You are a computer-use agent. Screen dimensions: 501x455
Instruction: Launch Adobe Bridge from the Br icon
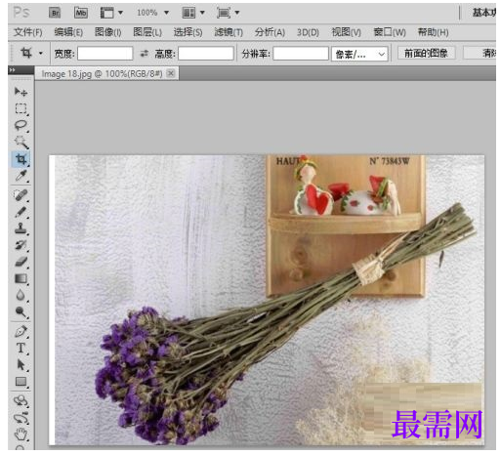55,13
